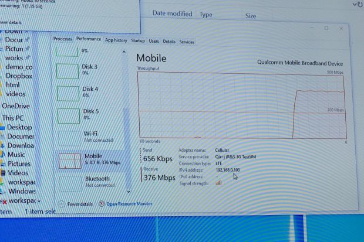Close the Task Manager window
The height and width of the screenshot is (242, 364).
click(x=341, y=29)
